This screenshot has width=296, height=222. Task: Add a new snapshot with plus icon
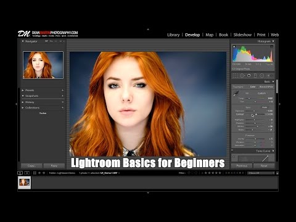(x=62, y=96)
